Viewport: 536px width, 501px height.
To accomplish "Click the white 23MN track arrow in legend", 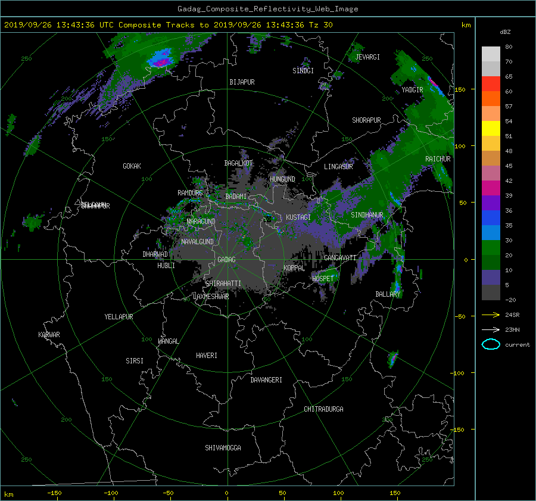I will [x=491, y=329].
